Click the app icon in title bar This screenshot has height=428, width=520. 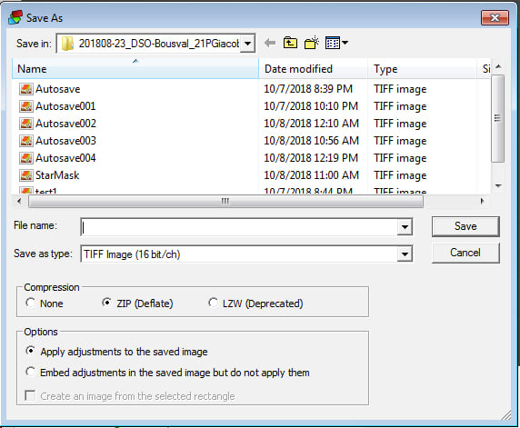pyautogui.click(x=15, y=17)
